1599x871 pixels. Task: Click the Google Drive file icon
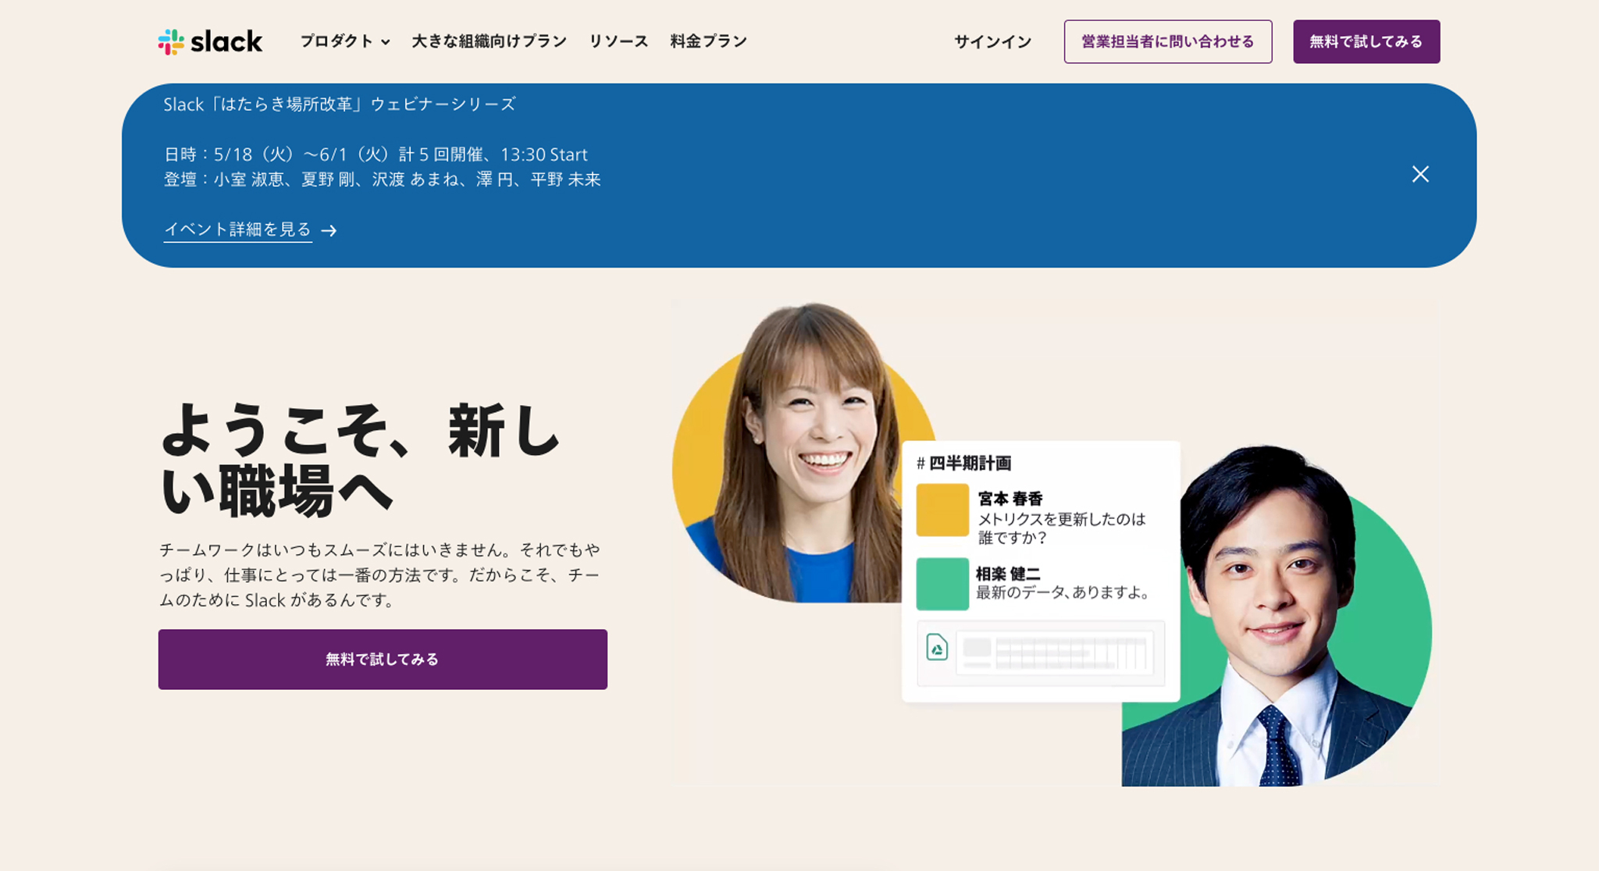tap(937, 648)
